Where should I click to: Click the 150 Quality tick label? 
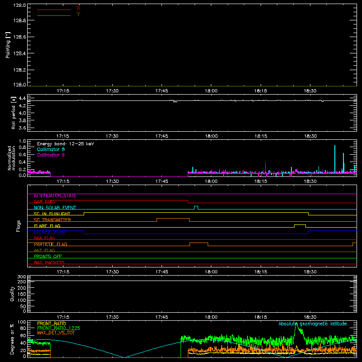21,294
